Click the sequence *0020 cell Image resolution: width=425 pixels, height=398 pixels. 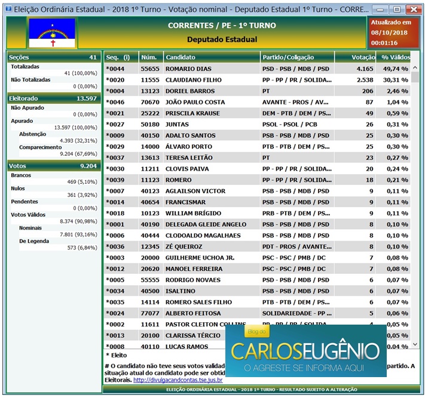click(121, 80)
